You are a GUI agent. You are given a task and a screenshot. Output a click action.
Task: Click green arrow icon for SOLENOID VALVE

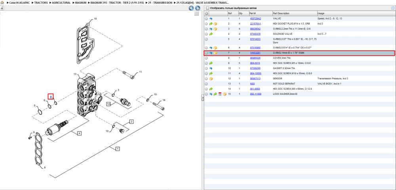[x=211, y=34]
